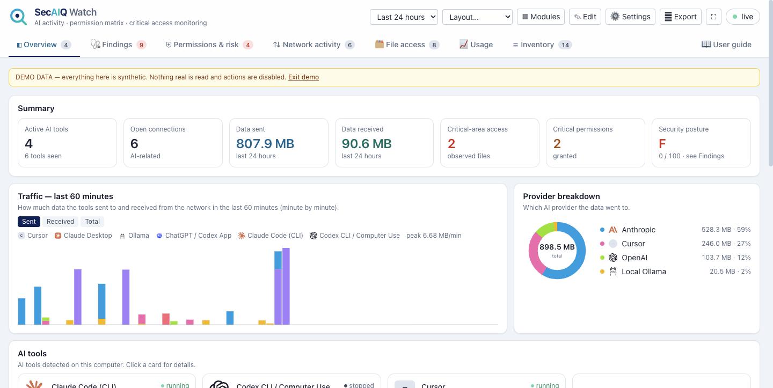Click the tallest purple traffic bar

pyautogui.click(x=286, y=286)
